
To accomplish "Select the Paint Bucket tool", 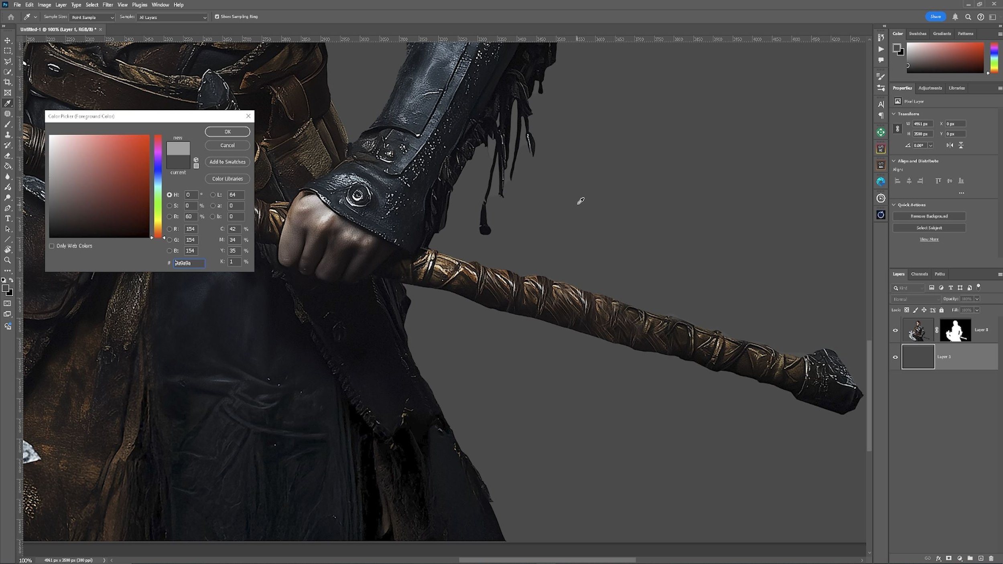I will click(8, 166).
